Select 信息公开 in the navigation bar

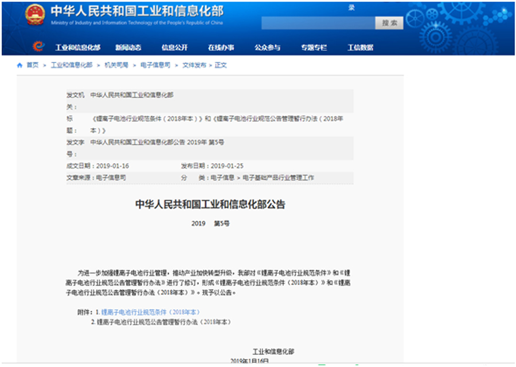click(174, 48)
